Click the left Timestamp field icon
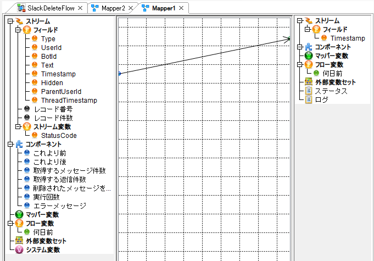This screenshot has width=374, height=261. click(35, 74)
